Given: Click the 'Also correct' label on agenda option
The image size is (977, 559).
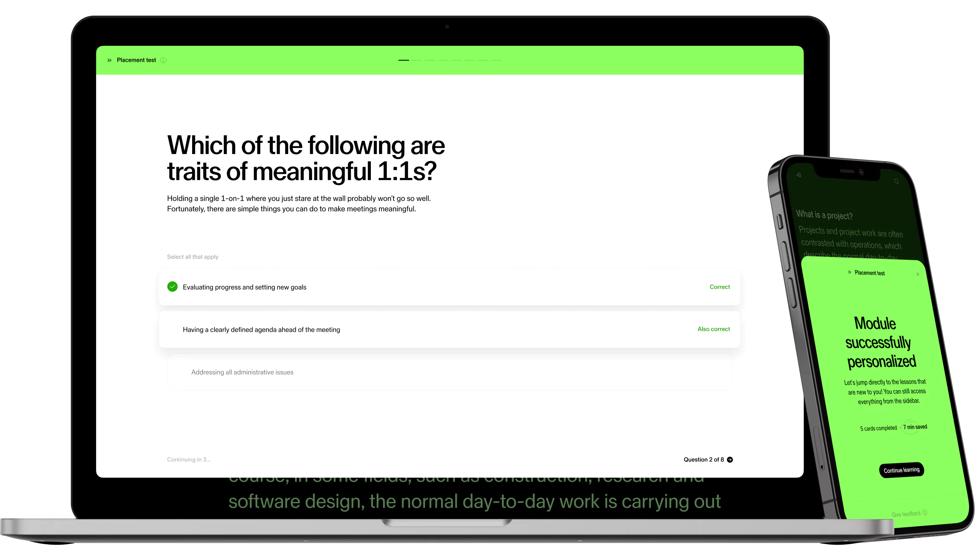Looking at the screenshot, I should coord(713,329).
